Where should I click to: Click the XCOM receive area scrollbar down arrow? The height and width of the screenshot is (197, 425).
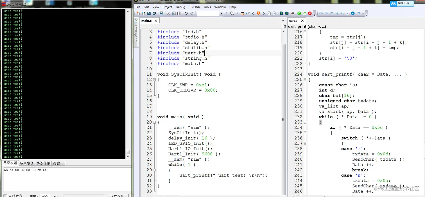[x=128, y=156]
